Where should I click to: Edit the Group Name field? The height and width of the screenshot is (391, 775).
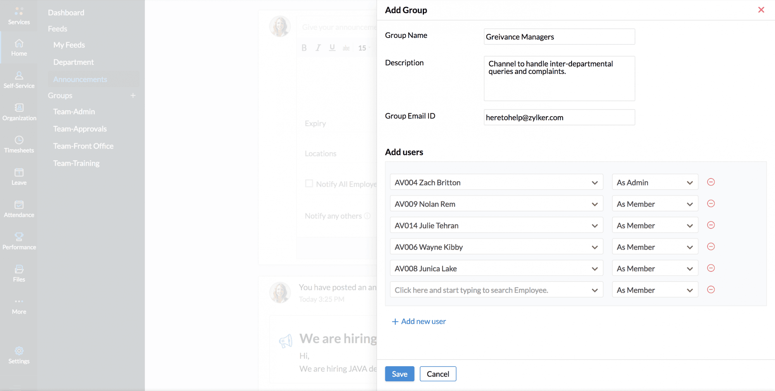pyautogui.click(x=559, y=37)
